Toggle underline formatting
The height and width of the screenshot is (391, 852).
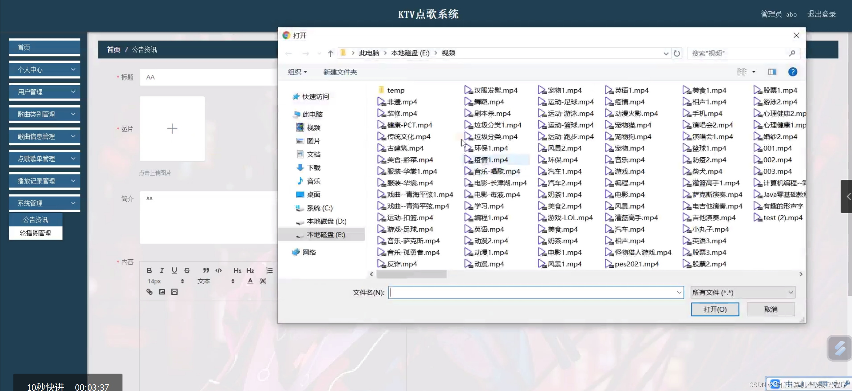coord(174,270)
